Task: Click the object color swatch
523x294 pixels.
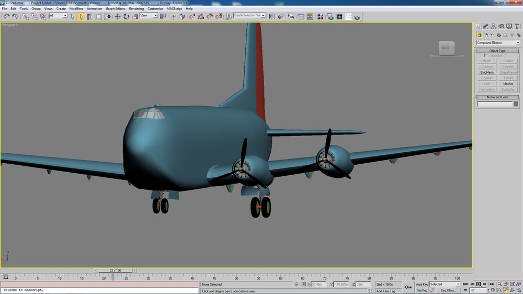Action: click(x=516, y=104)
